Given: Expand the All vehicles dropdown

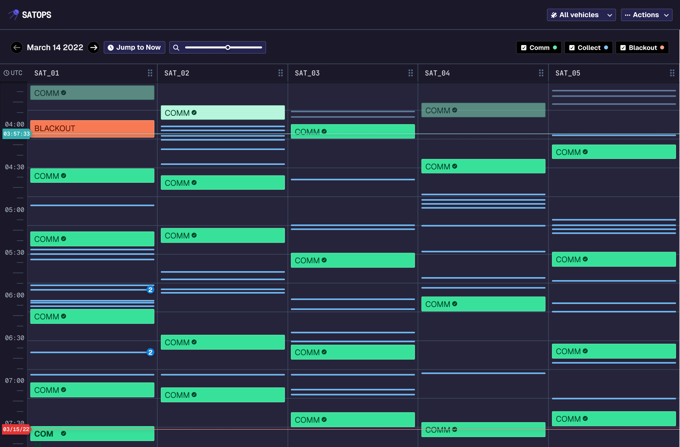Looking at the screenshot, I should click(581, 15).
